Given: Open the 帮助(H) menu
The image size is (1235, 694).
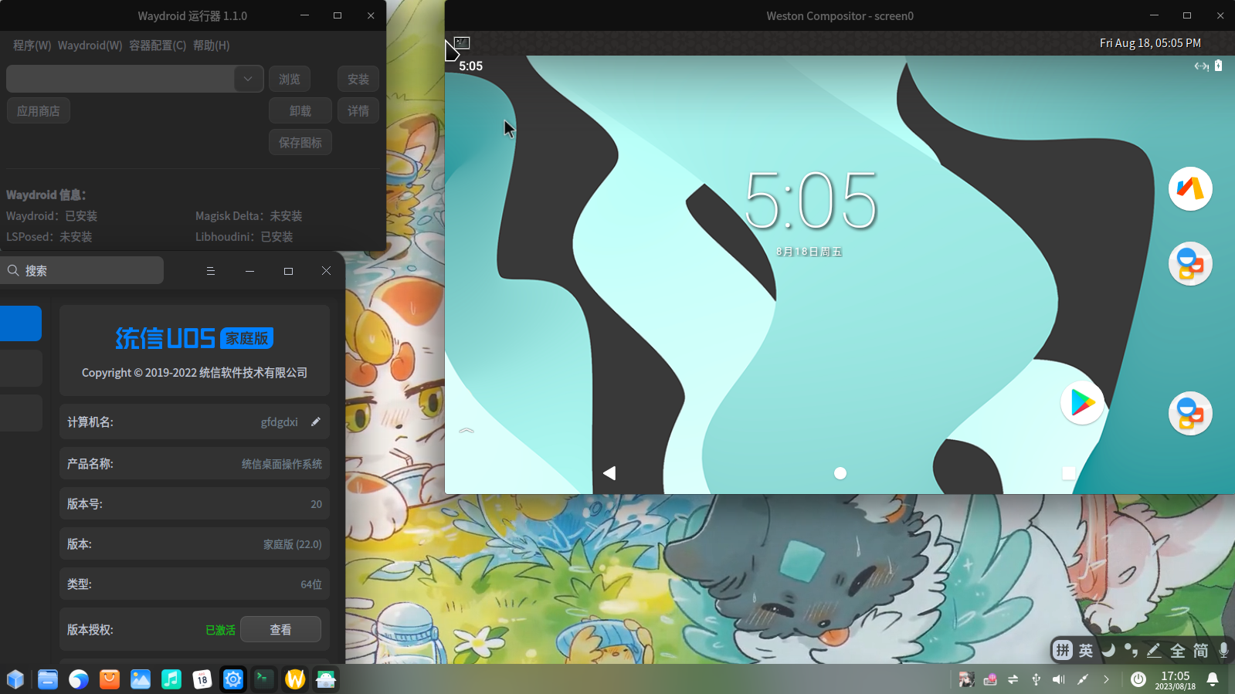Looking at the screenshot, I should point(211,46).
